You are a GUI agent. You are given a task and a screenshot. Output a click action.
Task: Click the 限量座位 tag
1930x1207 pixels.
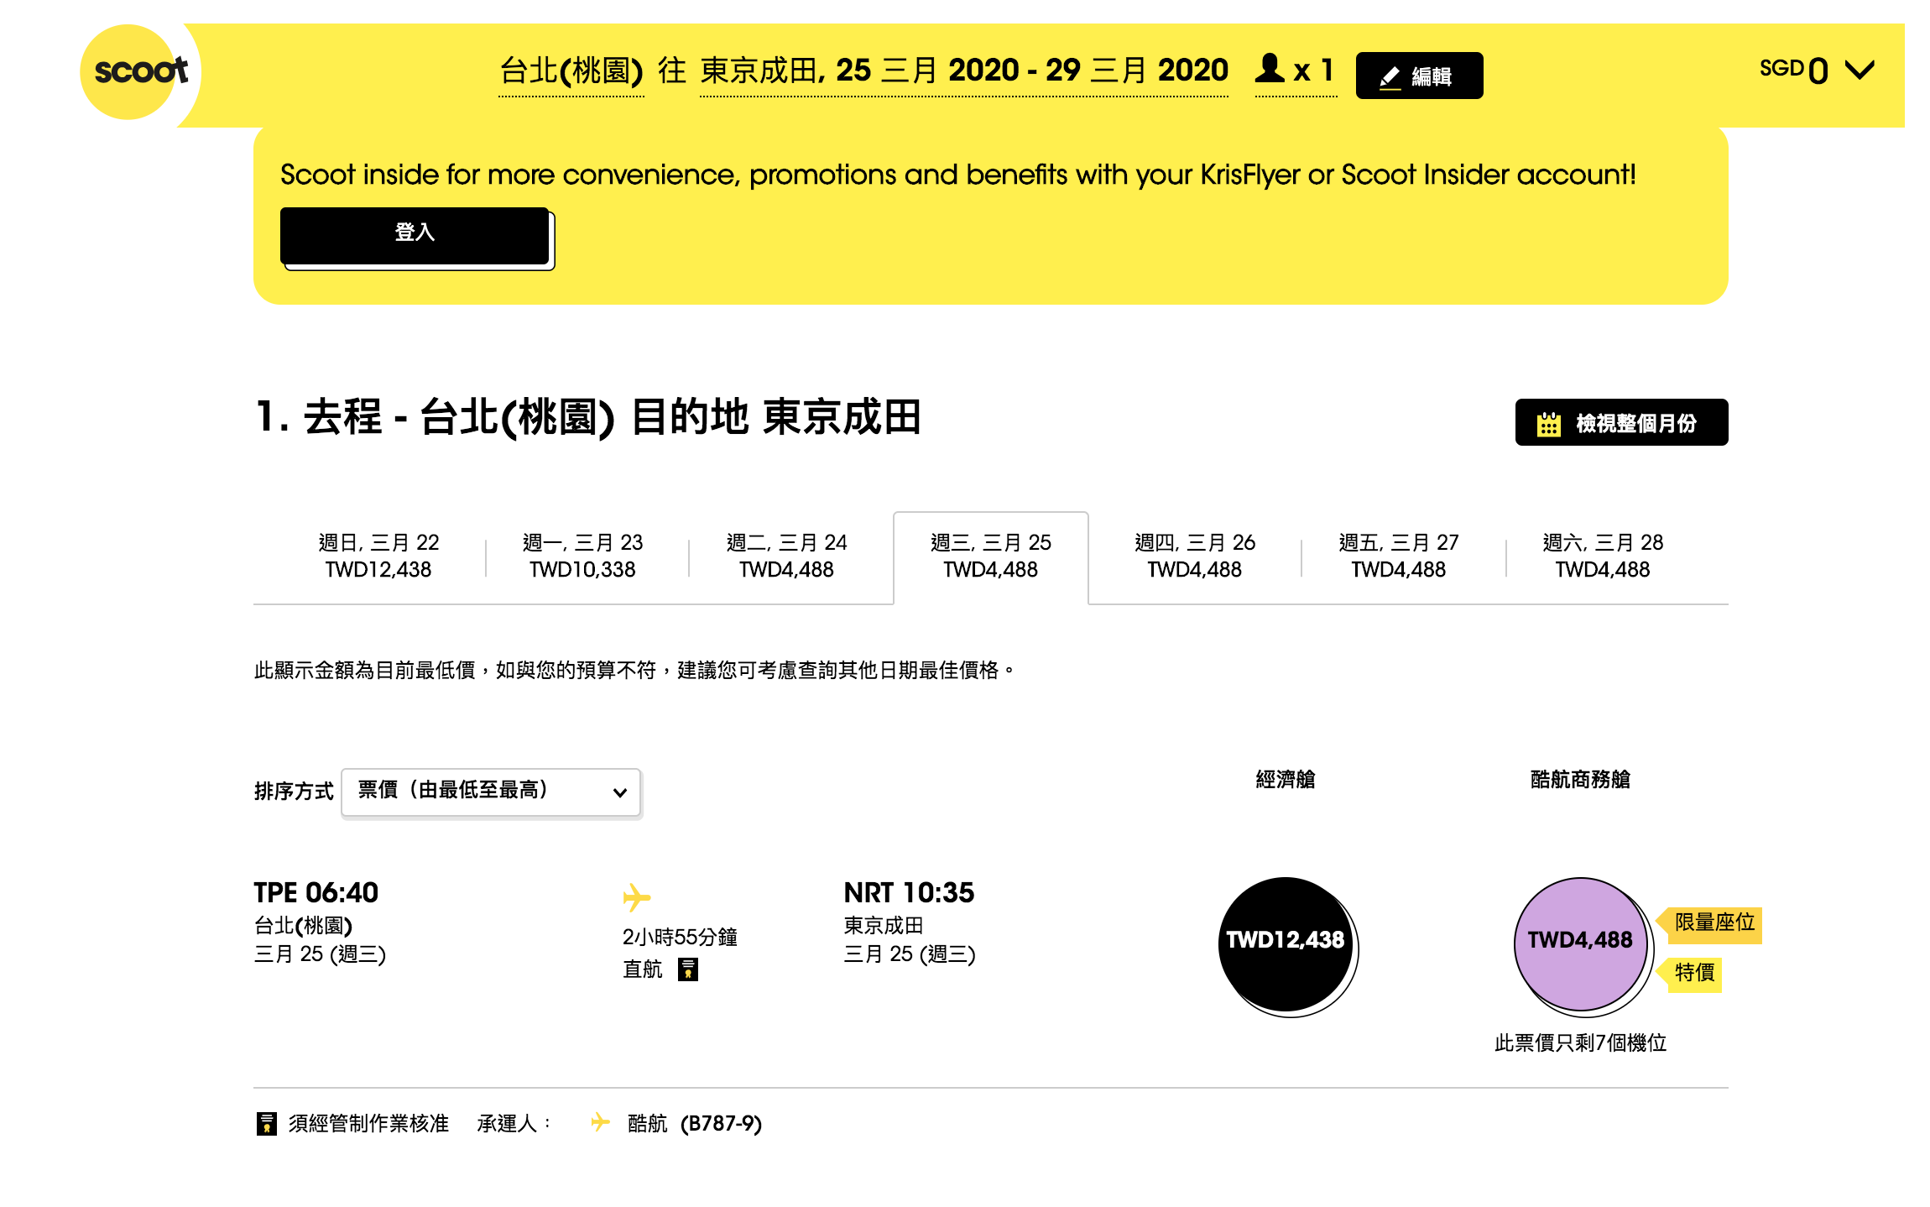point(1710,924)
